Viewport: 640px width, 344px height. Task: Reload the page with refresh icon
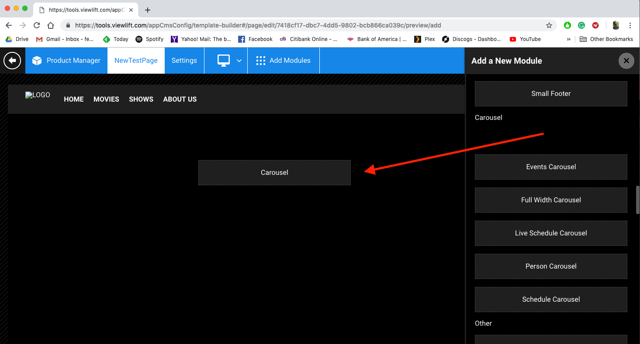[37, 25]
